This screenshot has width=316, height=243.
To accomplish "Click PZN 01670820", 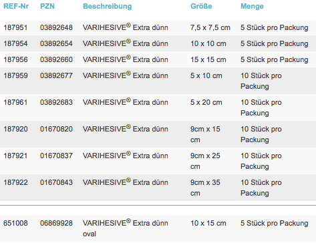I will coord(56,129).
